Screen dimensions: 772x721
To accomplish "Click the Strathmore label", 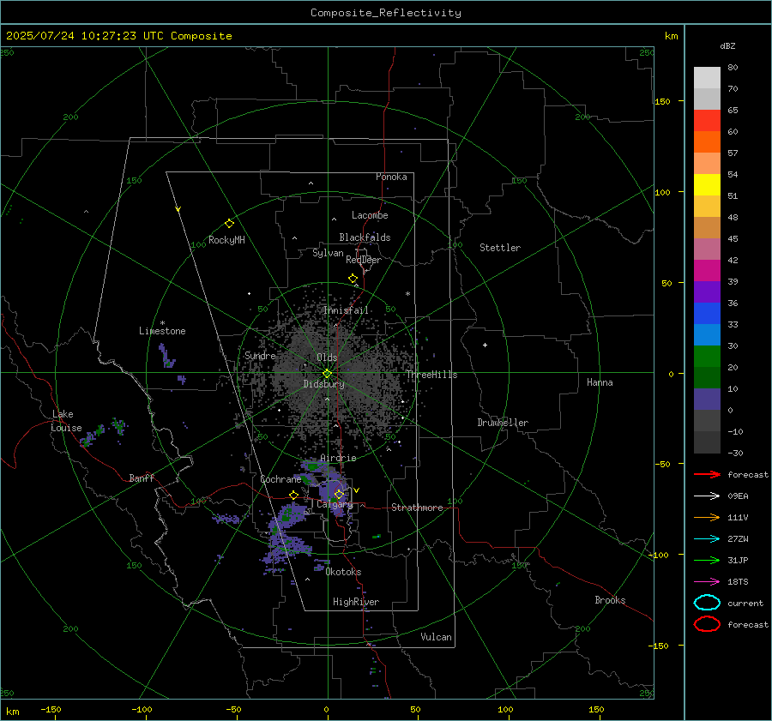I will coord(417,508).
